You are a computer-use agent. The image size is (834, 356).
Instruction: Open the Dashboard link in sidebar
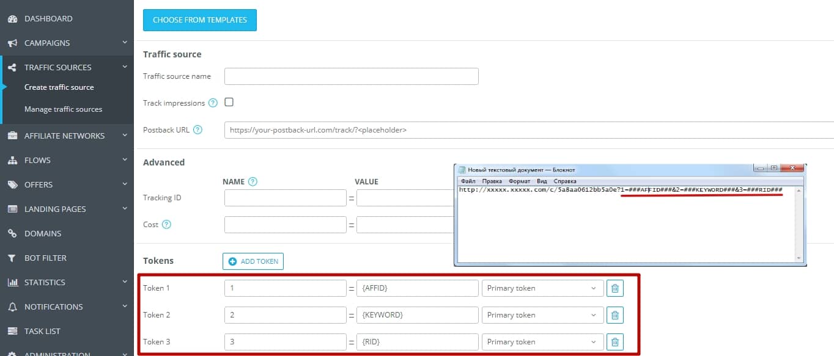(x=48, y=19)
